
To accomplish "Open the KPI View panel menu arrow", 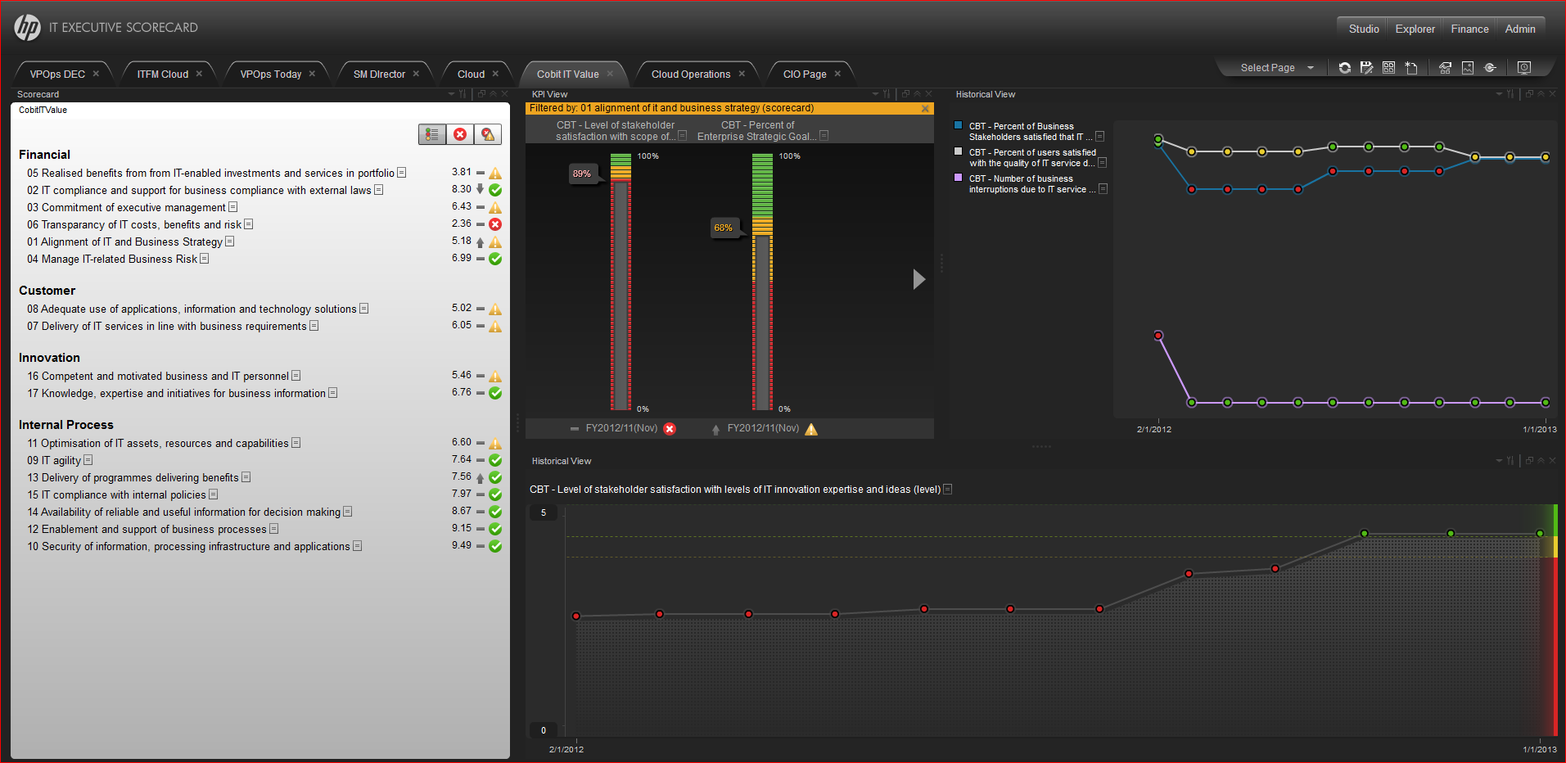I will [x=875, y=94].
